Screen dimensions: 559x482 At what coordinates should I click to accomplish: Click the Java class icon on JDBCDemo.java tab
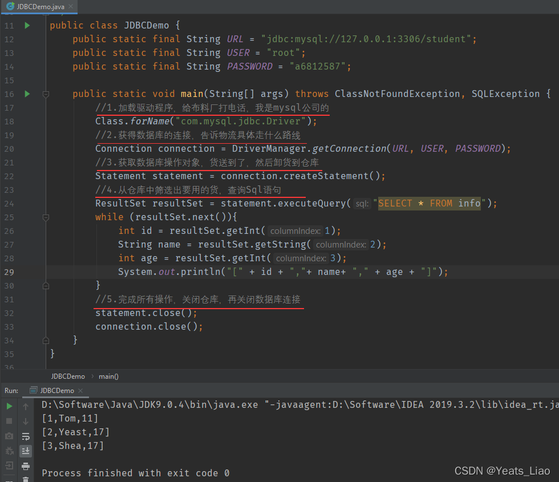click(10, 6)
